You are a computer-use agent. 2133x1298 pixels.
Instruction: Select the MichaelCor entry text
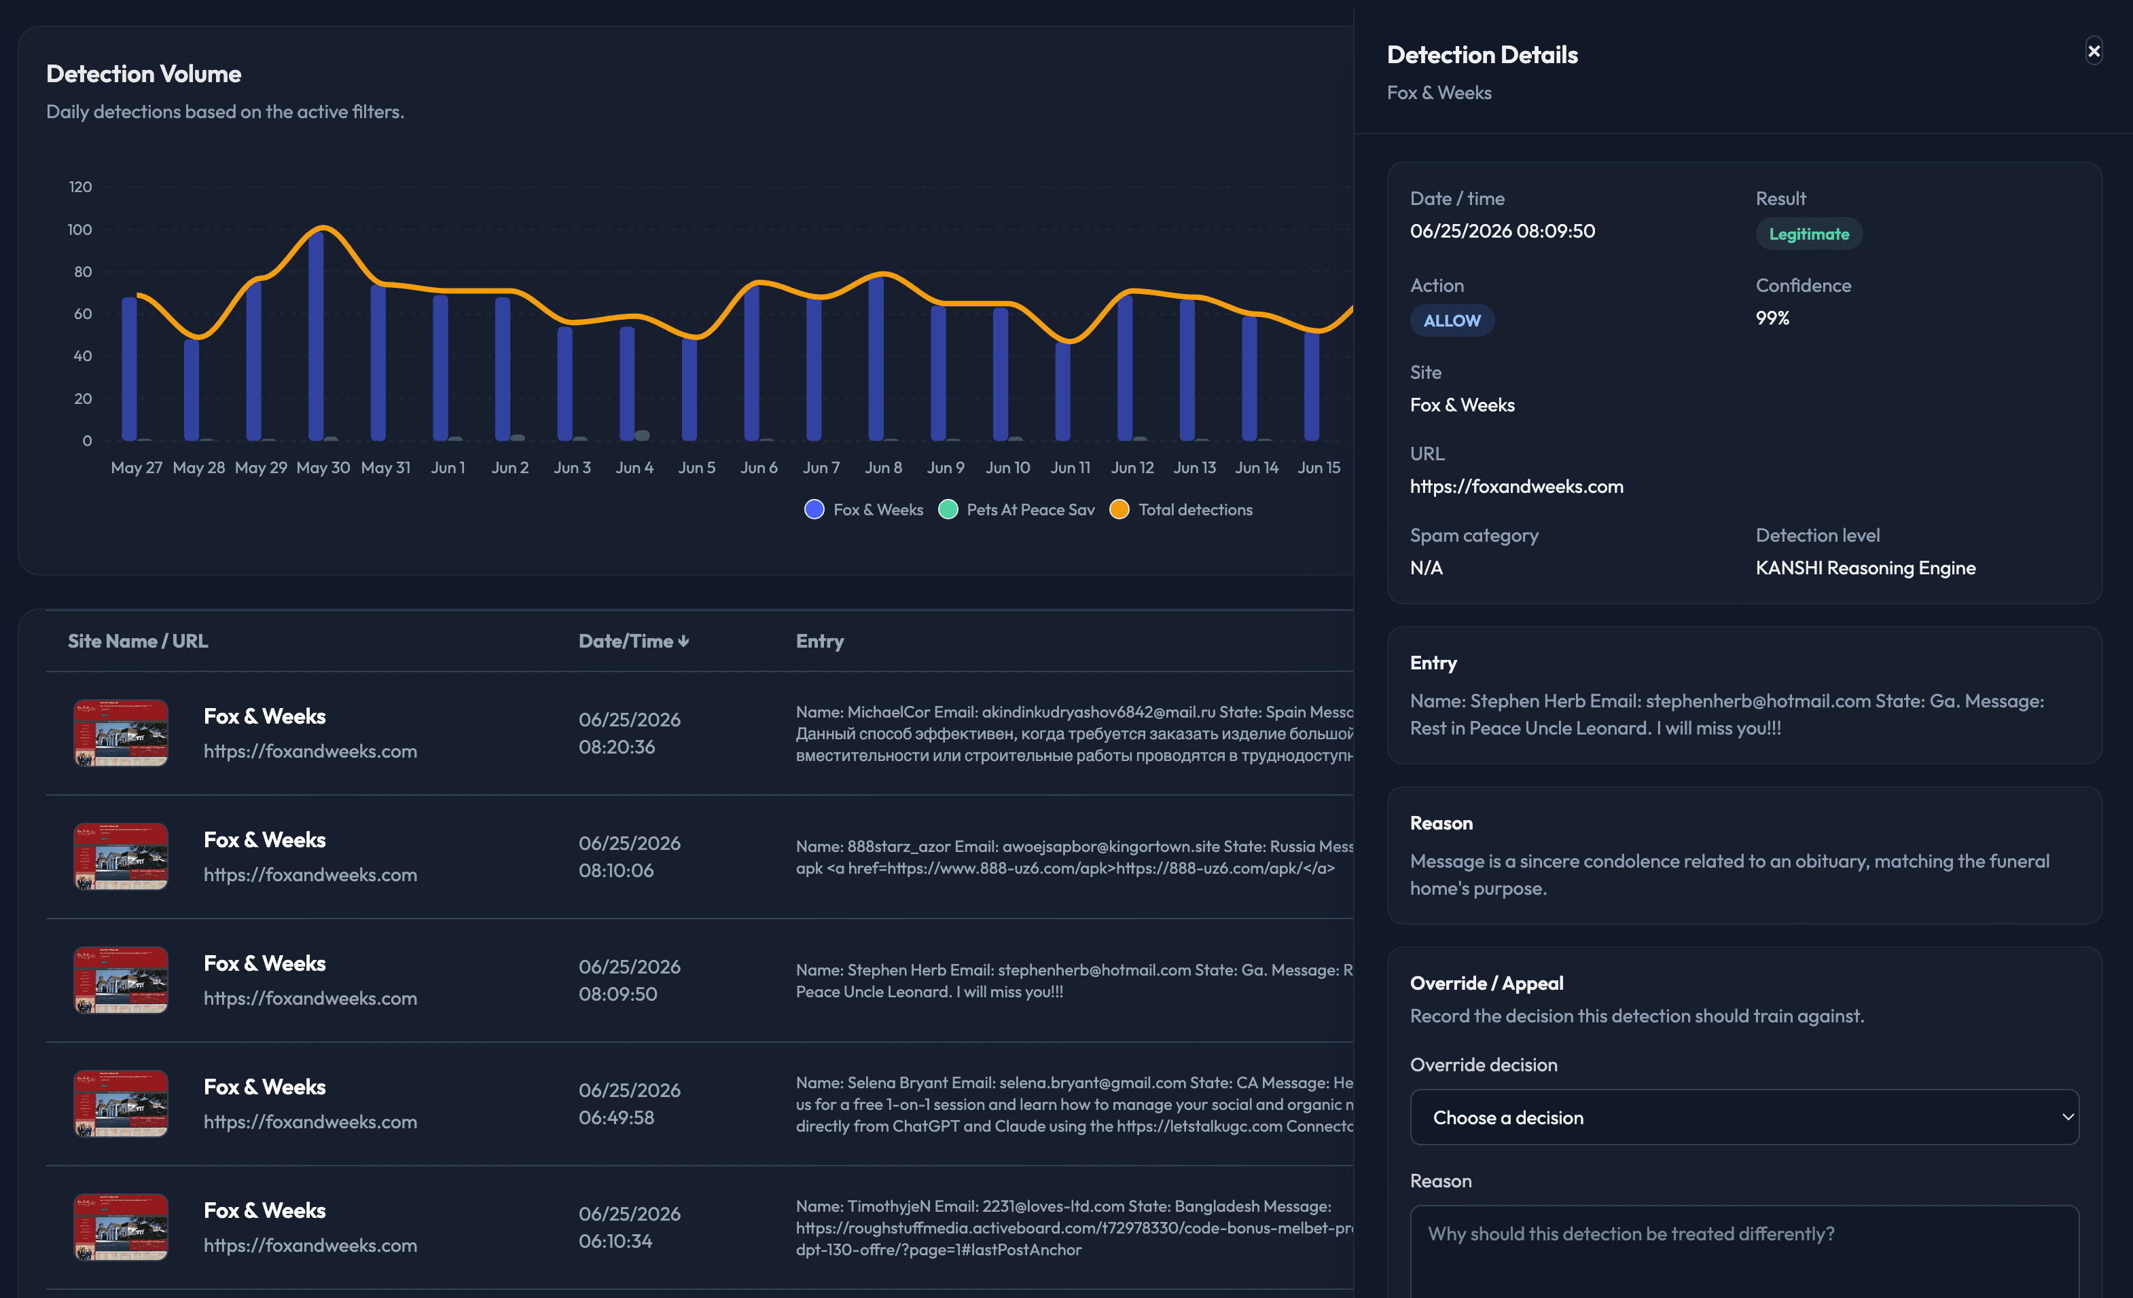click(1074, 734)
